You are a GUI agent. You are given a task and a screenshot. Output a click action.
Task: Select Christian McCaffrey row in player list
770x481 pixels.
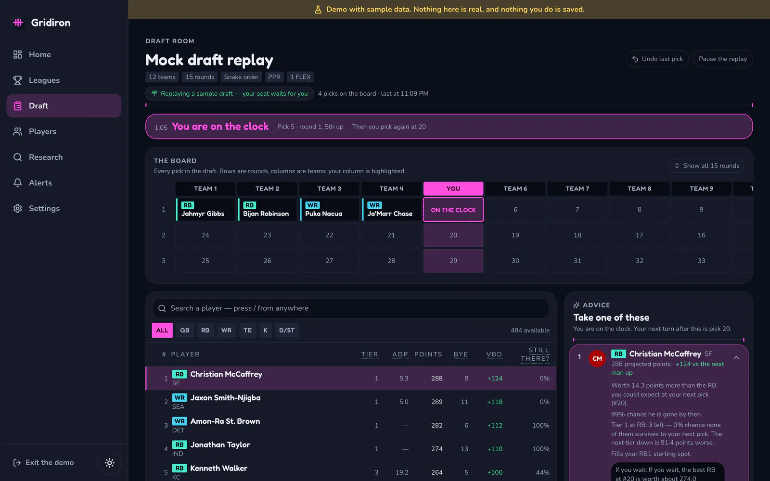pyautogui.click(x=351, y=379)
